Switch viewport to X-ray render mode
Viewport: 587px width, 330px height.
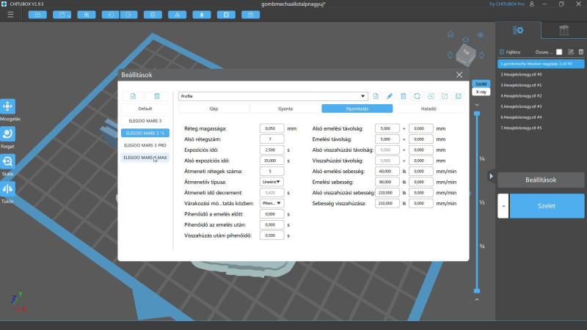481,92
